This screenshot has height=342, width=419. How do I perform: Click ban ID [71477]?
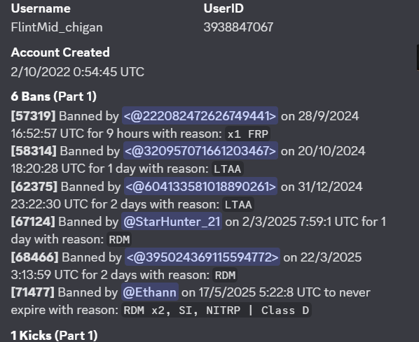33,292
